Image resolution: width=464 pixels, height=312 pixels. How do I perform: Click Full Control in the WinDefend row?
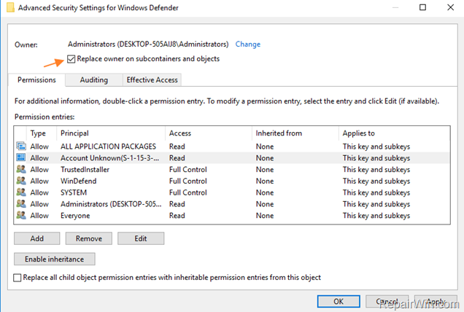pos(188,181)
